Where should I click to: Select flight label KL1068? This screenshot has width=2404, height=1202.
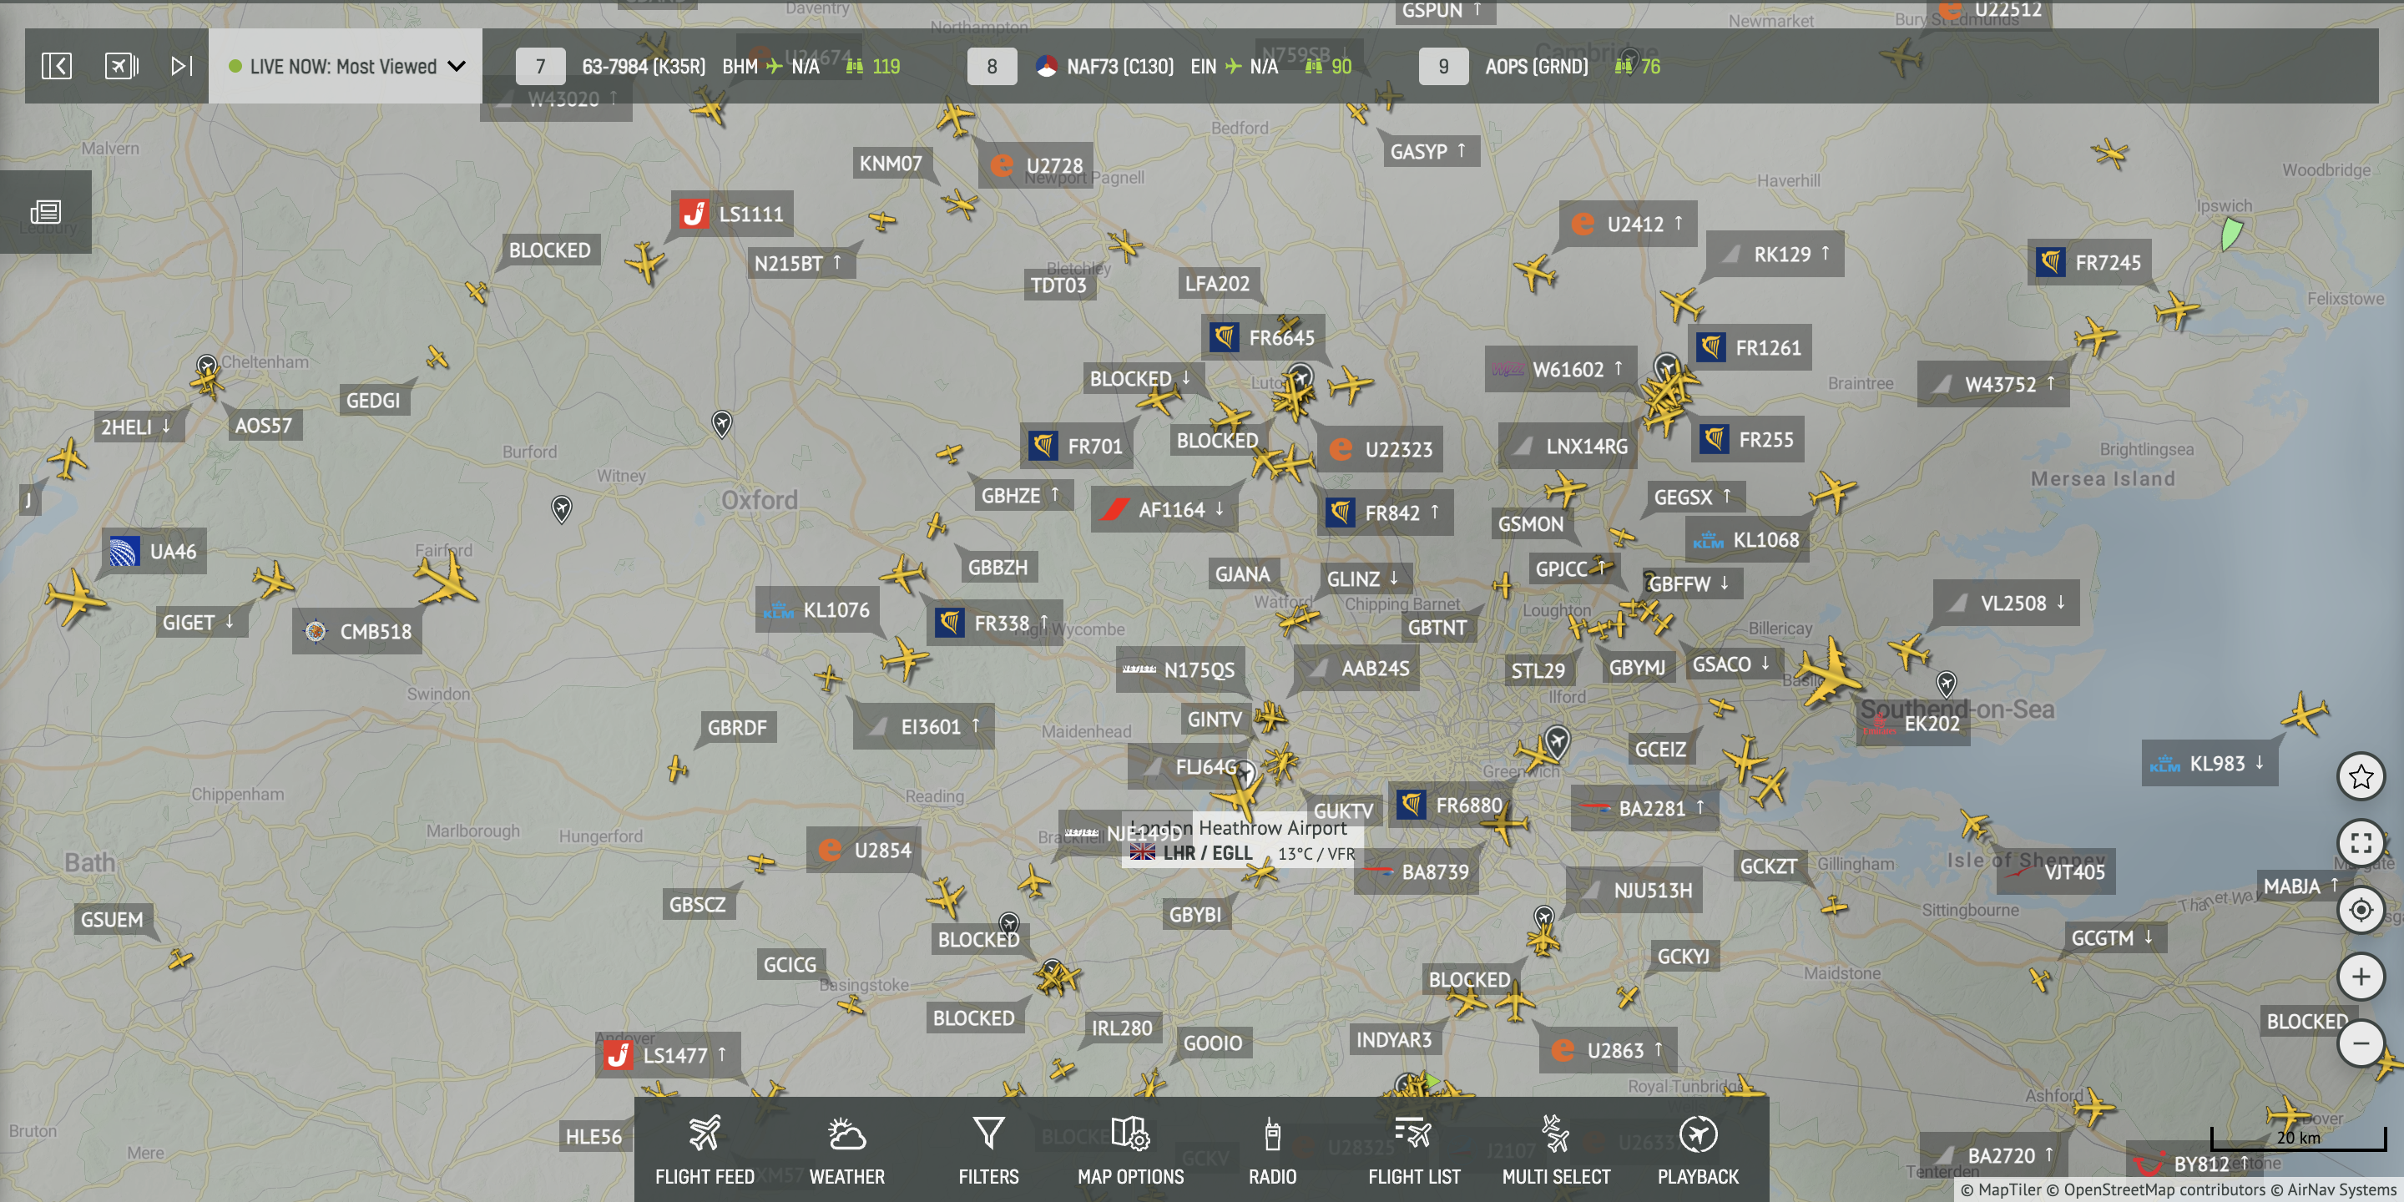click(1748, 540)
